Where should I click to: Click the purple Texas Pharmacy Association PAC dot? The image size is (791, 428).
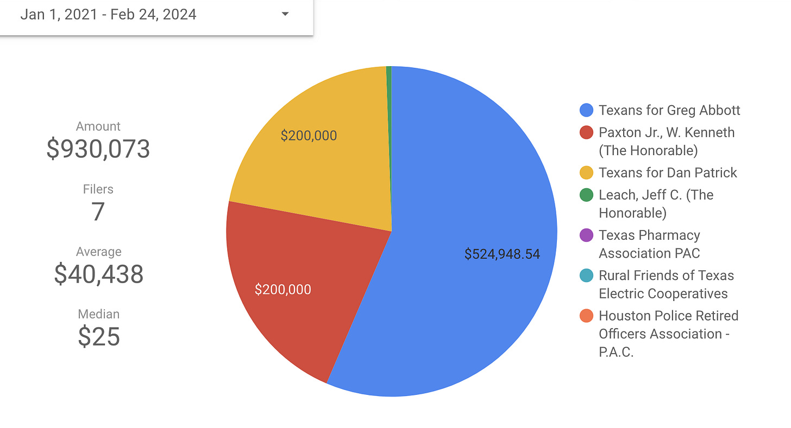tap(586, 235)
